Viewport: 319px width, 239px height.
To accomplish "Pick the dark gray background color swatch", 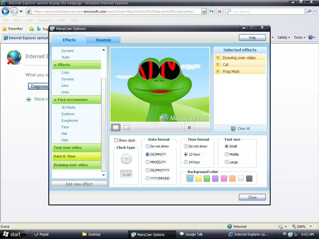I will coord(249,178).
